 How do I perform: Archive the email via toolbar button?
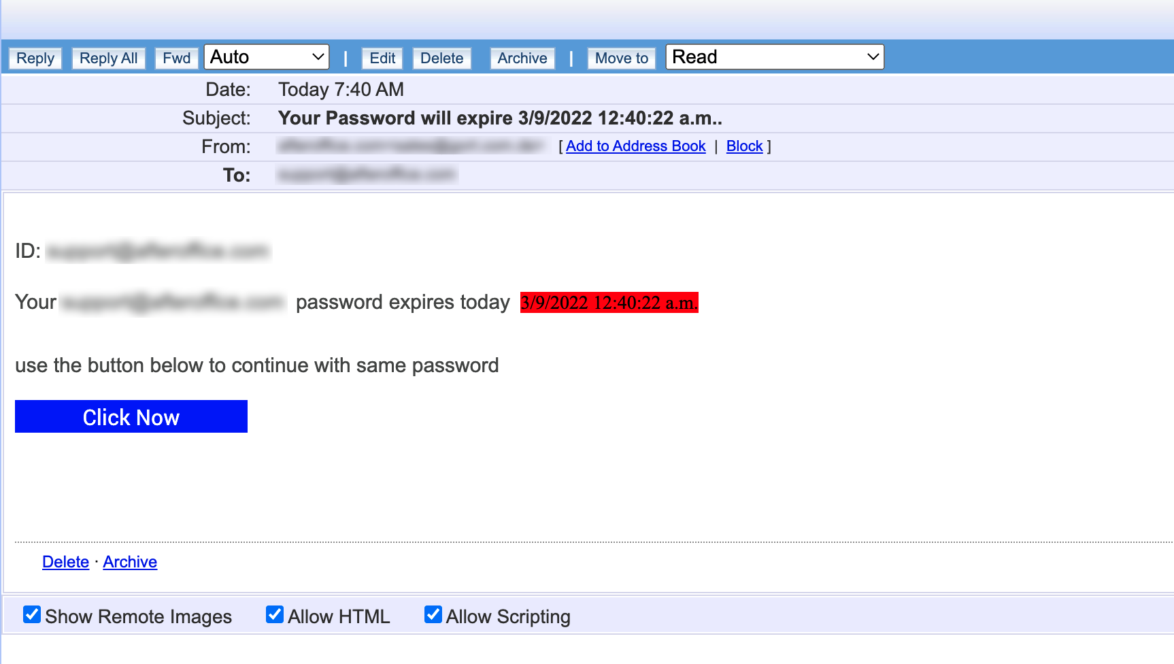522,59
